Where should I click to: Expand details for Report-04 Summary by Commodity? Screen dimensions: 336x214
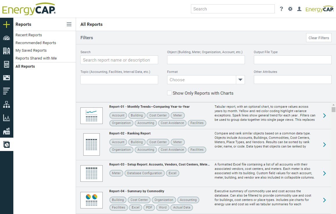324,200
